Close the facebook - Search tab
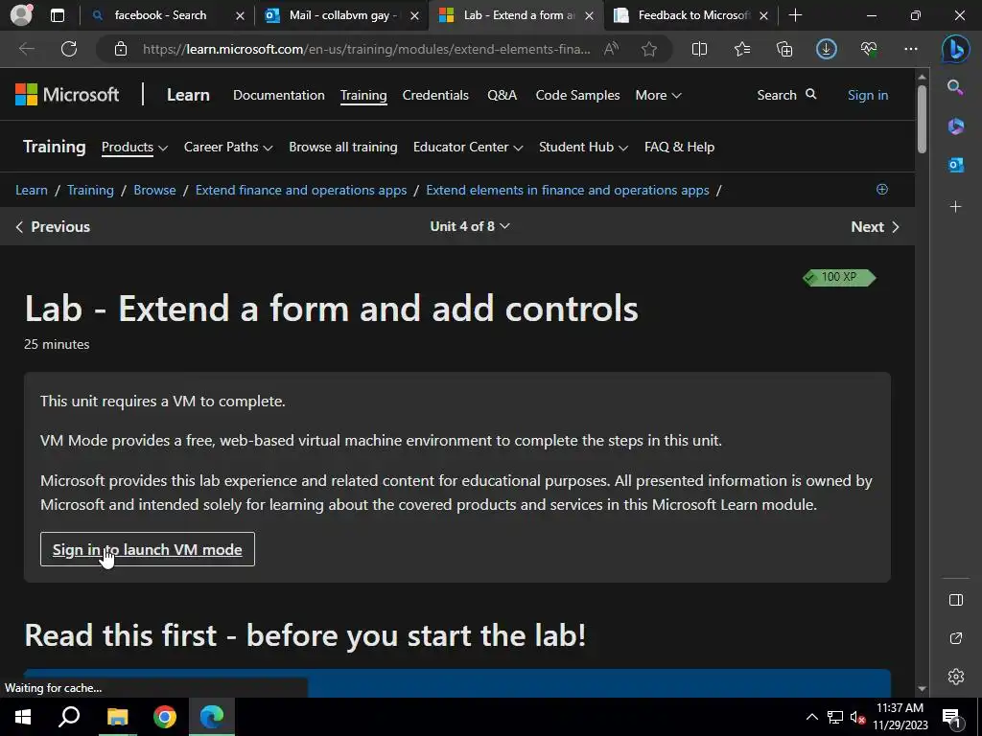The width and height of the screenshot is (982, 736). (x=240, y=15)
